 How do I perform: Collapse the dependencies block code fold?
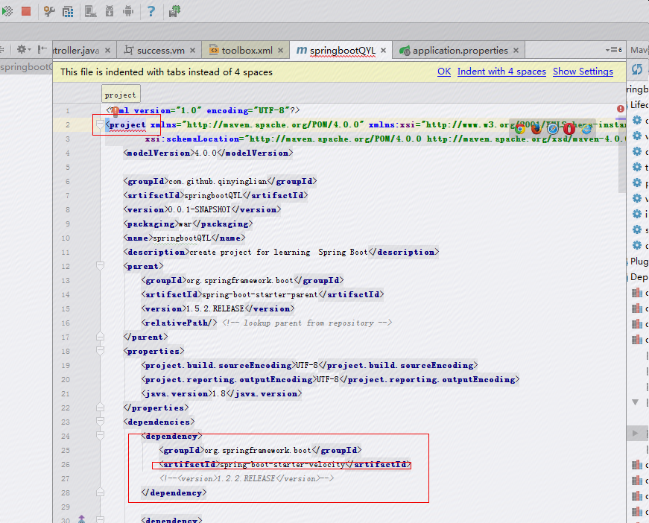[x=100, y=421]
